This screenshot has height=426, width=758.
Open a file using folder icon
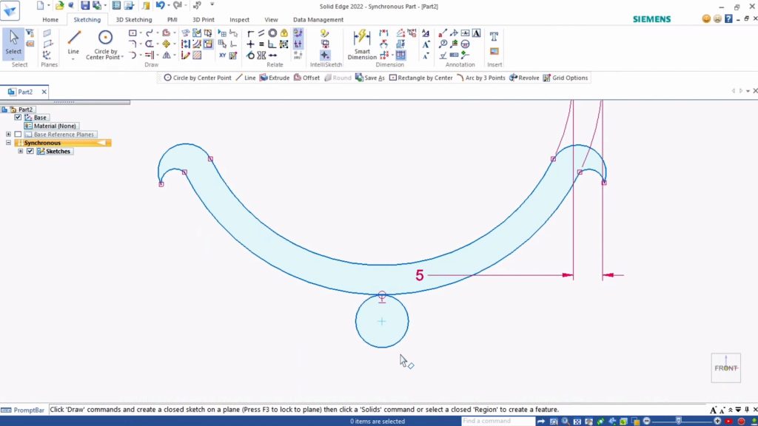point(59,5)
